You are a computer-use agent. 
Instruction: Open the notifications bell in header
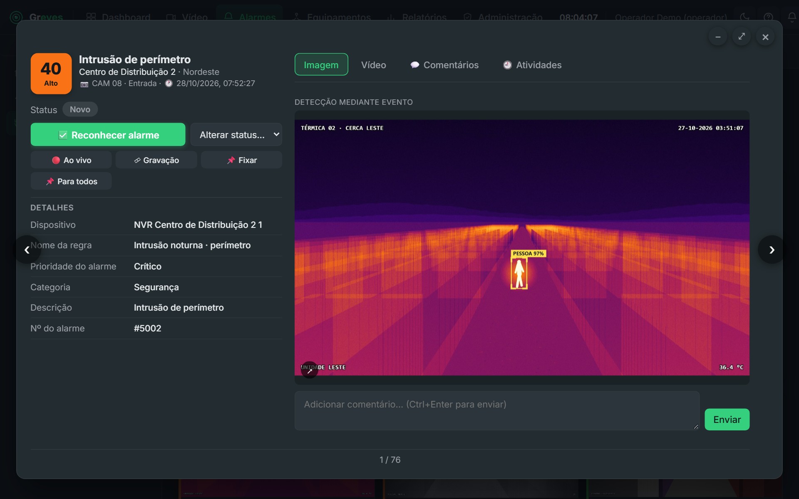point(792,17)
